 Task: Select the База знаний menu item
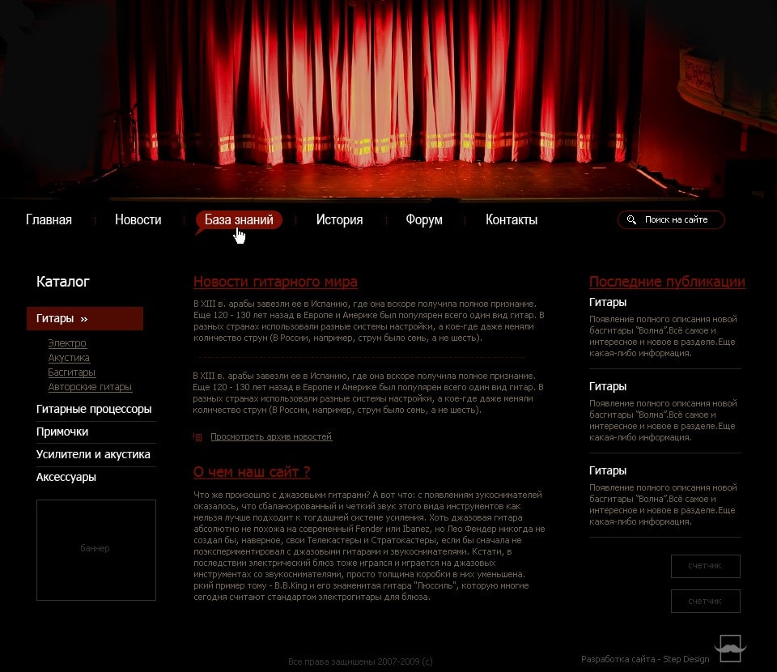239,219
